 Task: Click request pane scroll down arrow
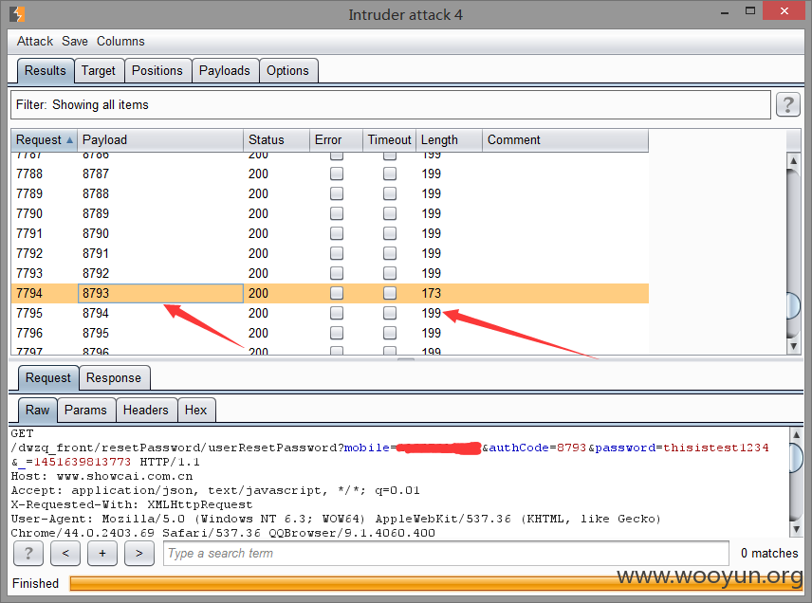click(796, 529)
